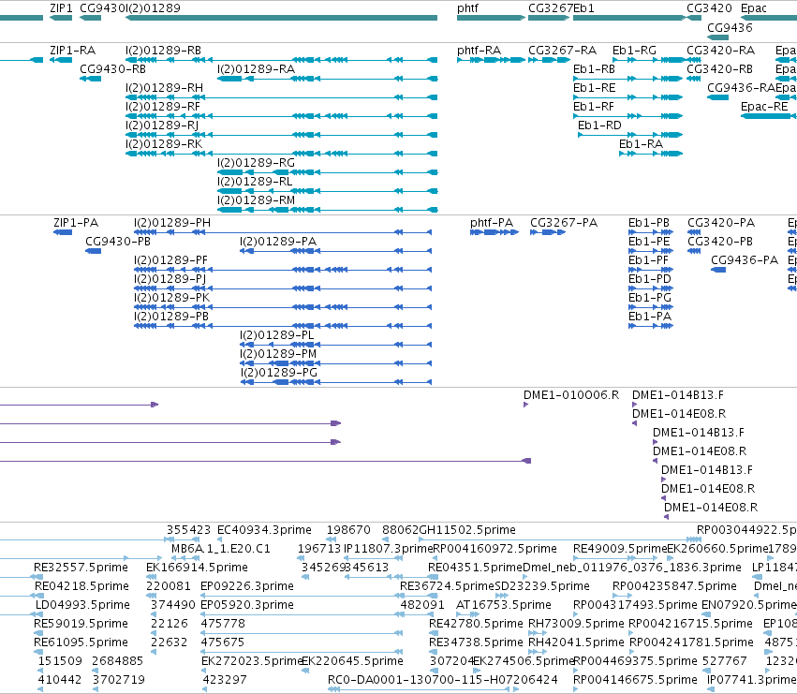Select the Eb1-PG protein label
This screenshot has height=694, width=797.
click(650, 298)
